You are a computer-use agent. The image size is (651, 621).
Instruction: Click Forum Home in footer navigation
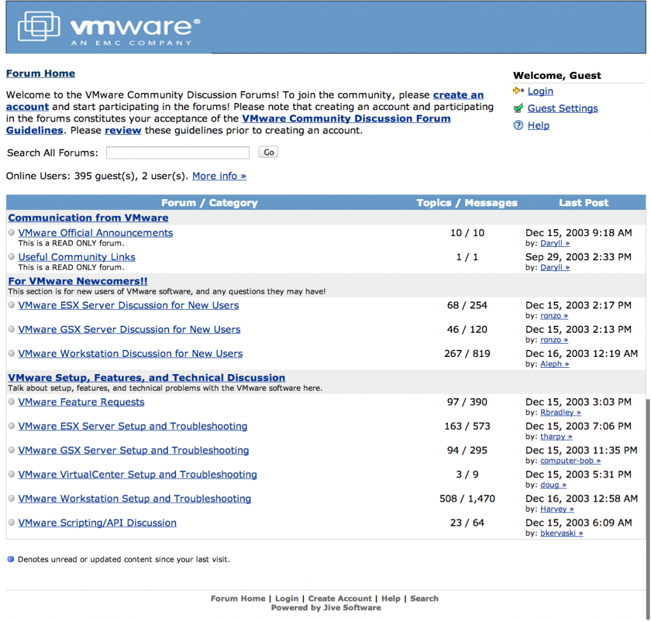point(238,599)
